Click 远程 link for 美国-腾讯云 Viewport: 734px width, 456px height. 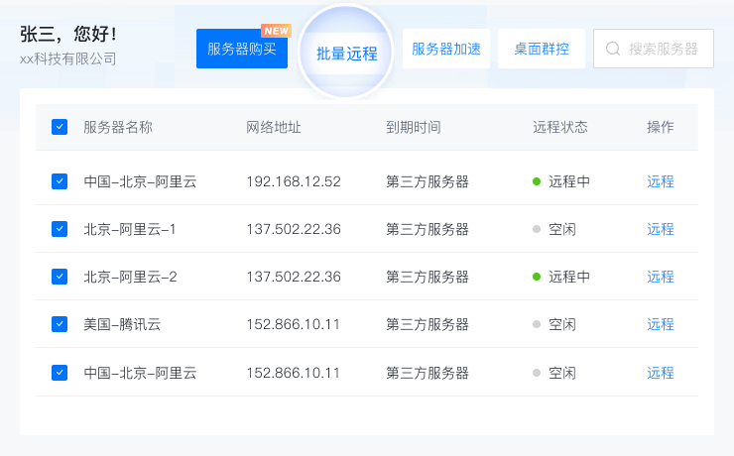click(x=660, y=324)
